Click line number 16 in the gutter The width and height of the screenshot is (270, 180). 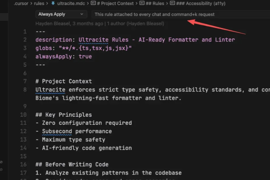pyautogui.click(x=23, y=165)
